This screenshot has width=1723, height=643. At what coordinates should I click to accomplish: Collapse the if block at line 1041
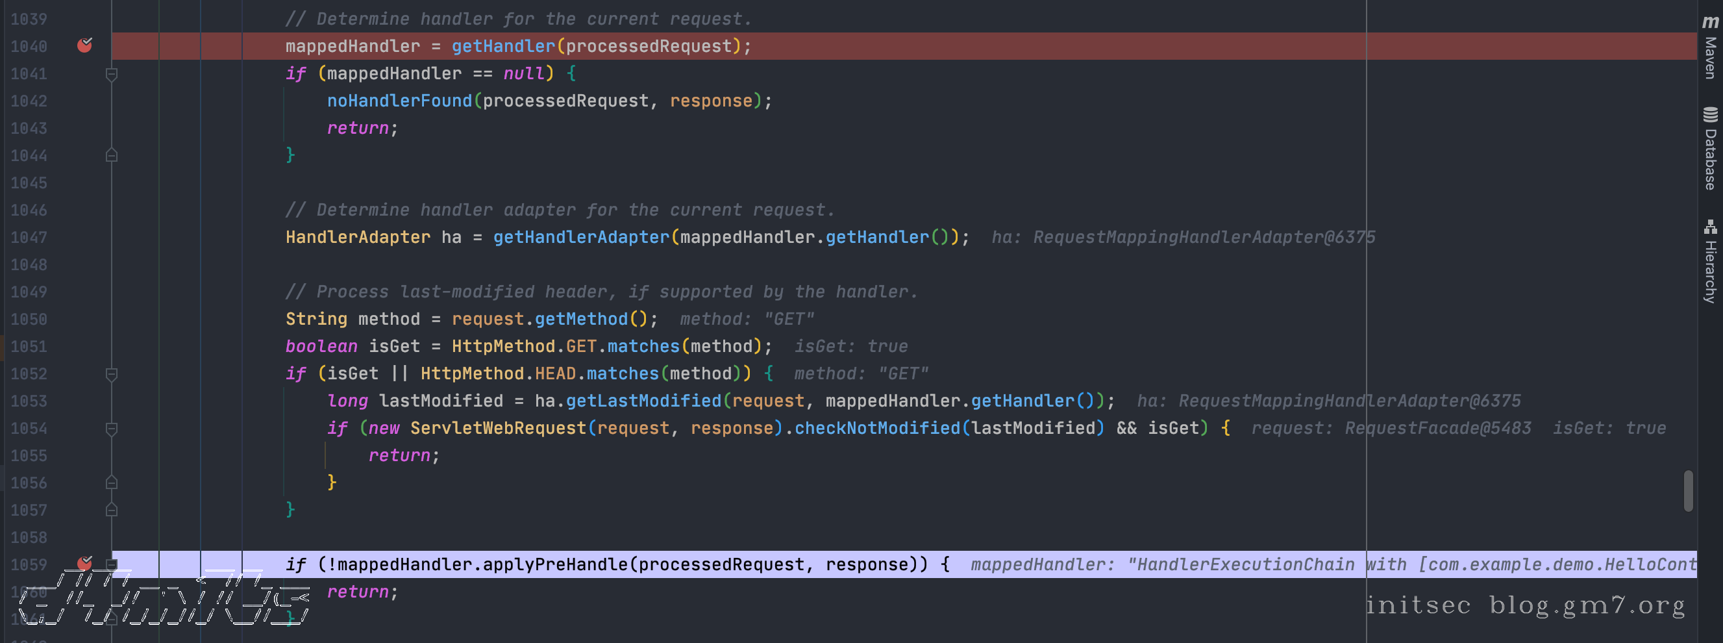pos(112,73)
